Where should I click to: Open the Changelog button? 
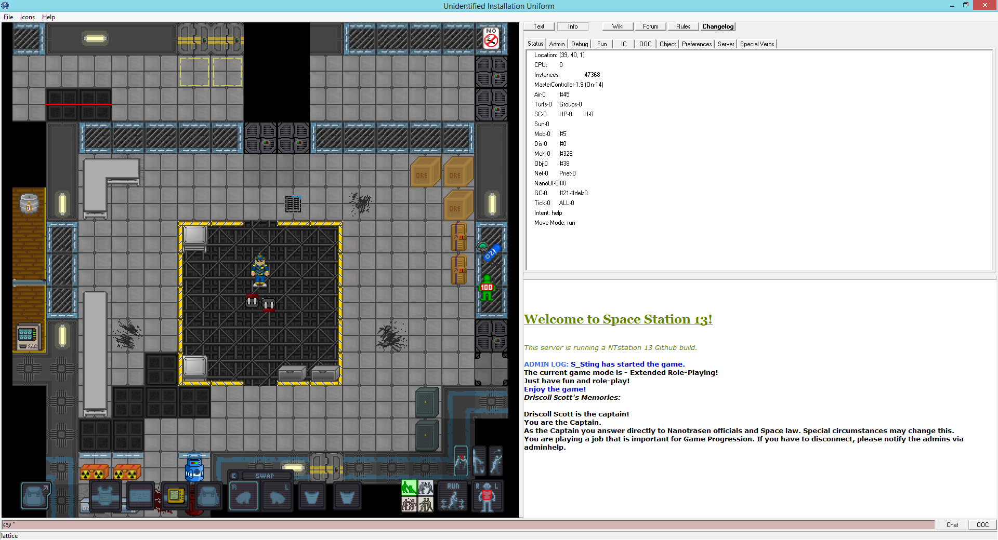tap(718, 26)
